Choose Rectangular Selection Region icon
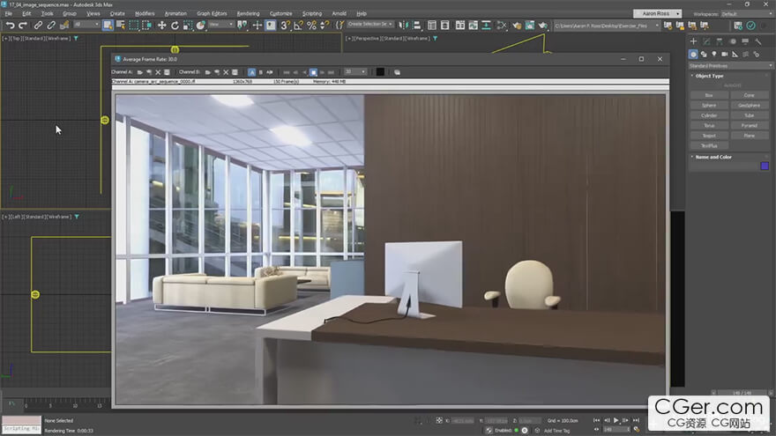The height and width of the screenshot is (436, 776). pyautogui.click(x=134, y=26)
